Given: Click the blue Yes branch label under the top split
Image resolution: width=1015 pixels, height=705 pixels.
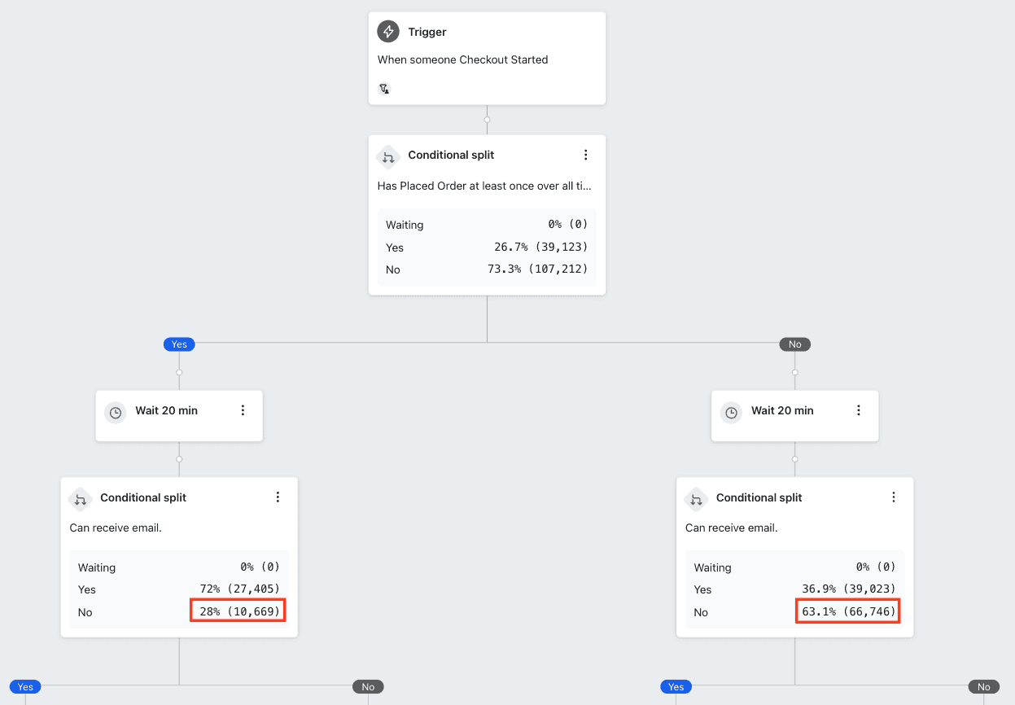Looking at the screenshot, I should (179, 344).
